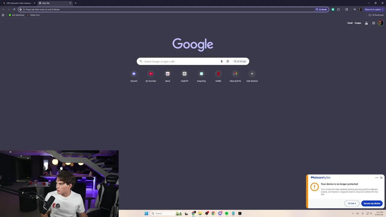
Task: Switch to Clavicular's Clan Community tab
Action: click(x=19, y=3)
